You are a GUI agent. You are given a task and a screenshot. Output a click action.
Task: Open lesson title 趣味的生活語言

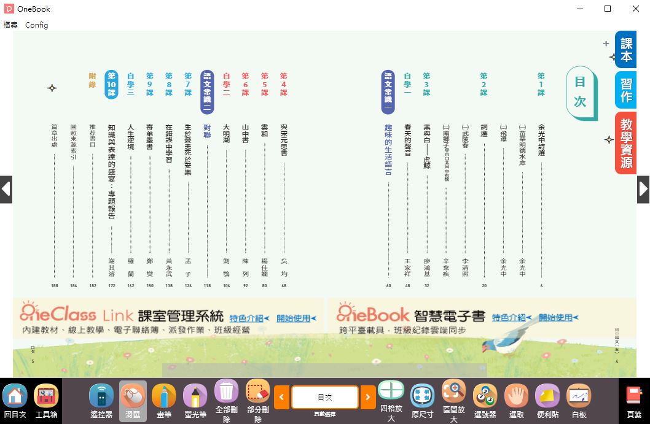click(388, 150)
